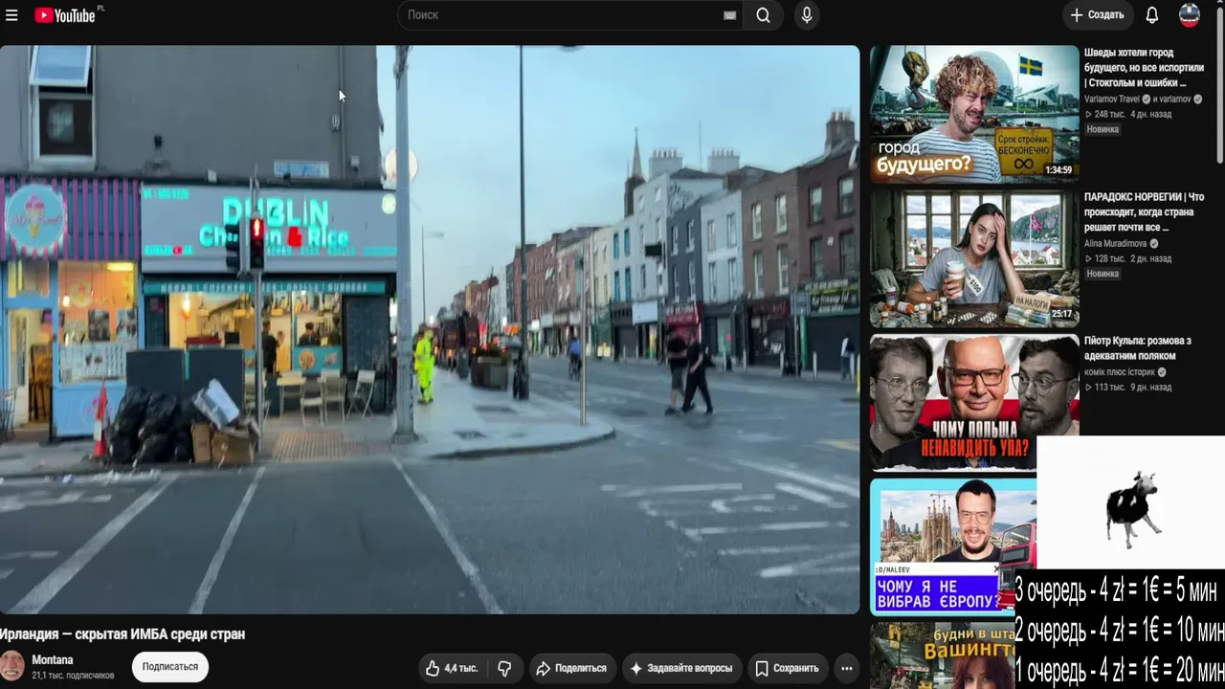Click the "21,1 тыс. подписчиков" subscriber count
Viewport: 1225px width, 689px height.
pos(73,676)
